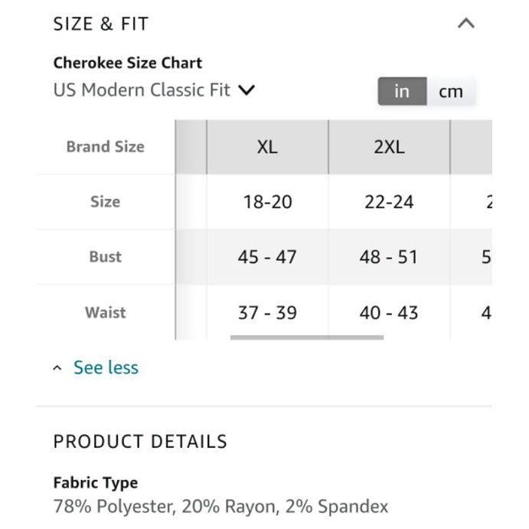Screen dimensions: 529x529
Task: Open the US Modern Classic Fit dropdown arrow
Action: tap(247, 90)
